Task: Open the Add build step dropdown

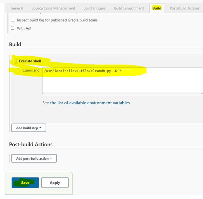Action: point(29,128)
